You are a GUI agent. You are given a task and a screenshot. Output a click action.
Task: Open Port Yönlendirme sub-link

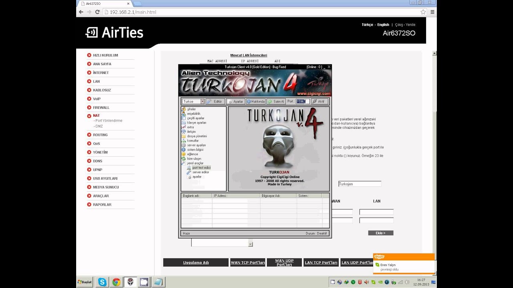tap(109, 120)
